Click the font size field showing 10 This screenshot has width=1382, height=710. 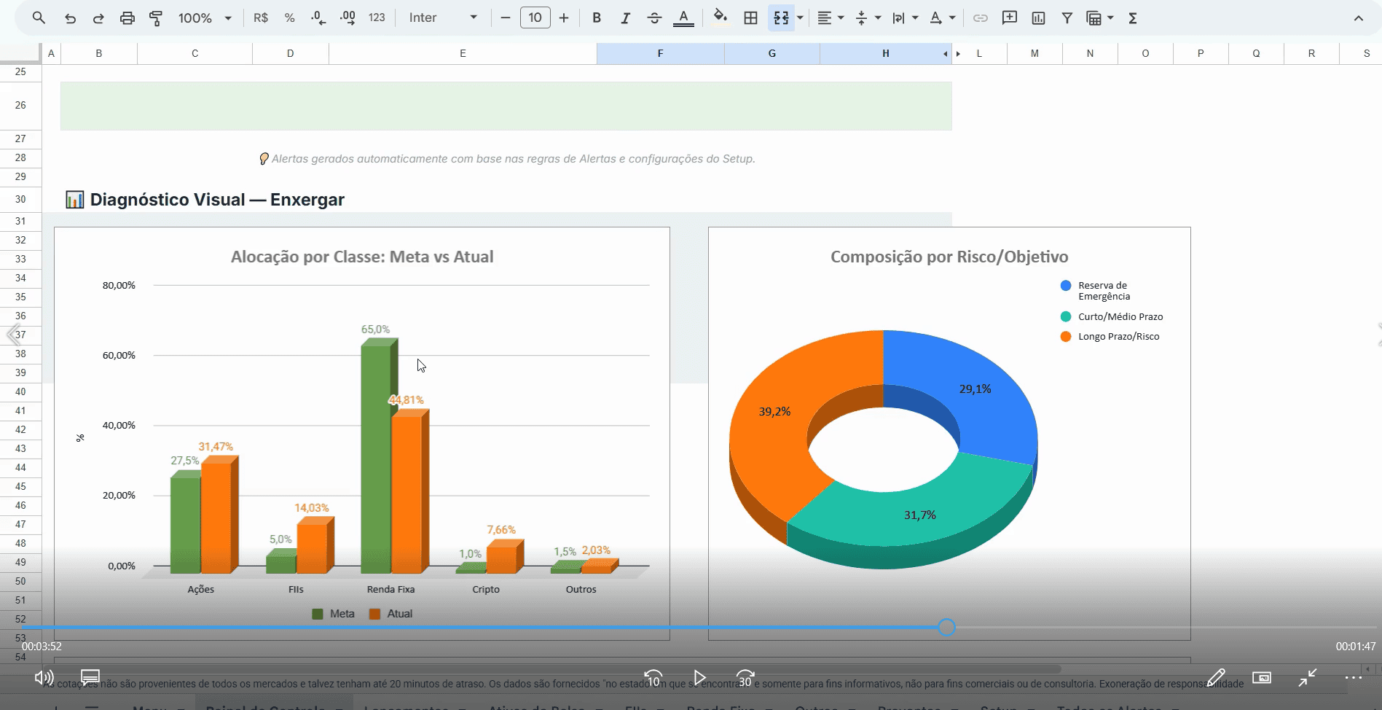point(535,18)
